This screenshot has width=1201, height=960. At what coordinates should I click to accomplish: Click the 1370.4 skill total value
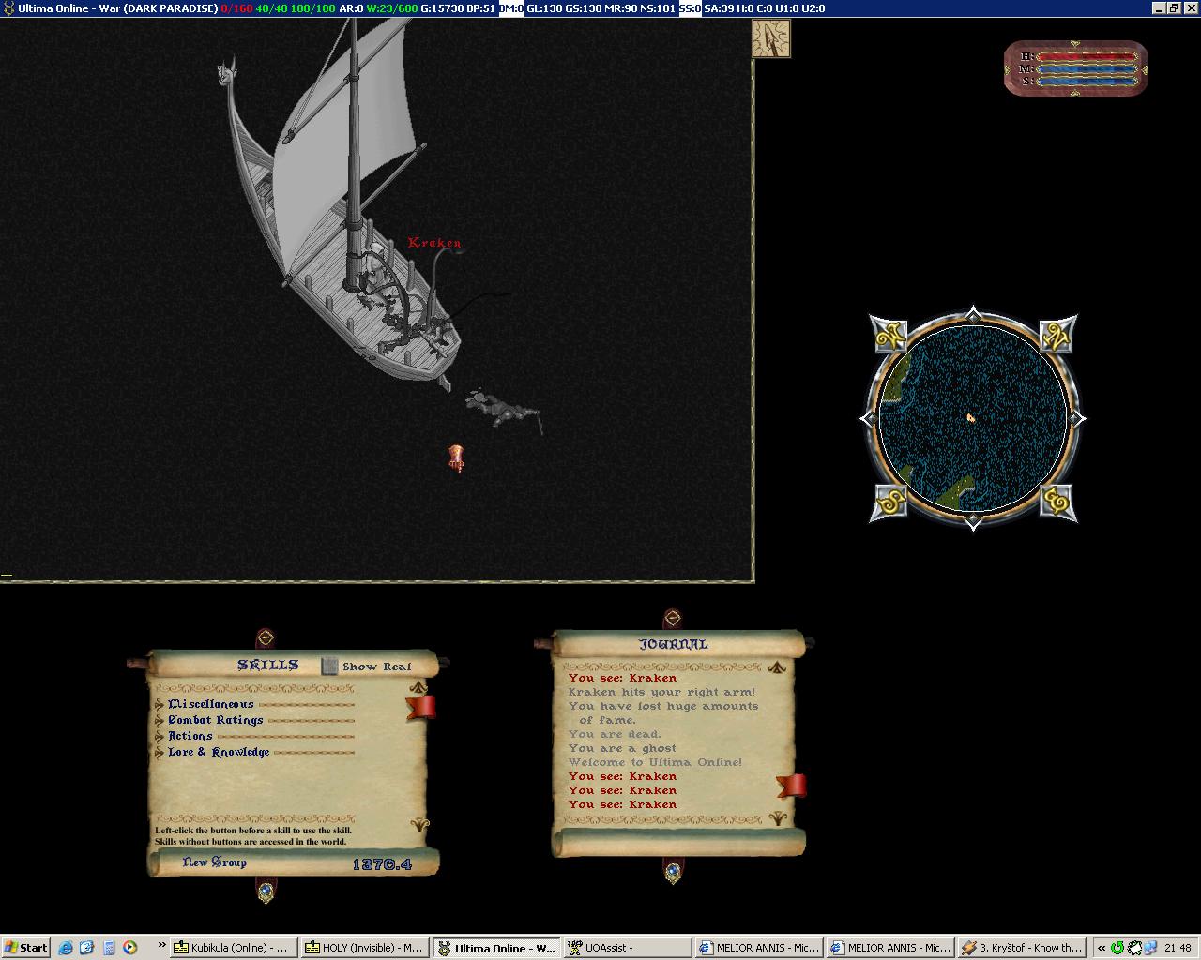(x=382, y=864)
